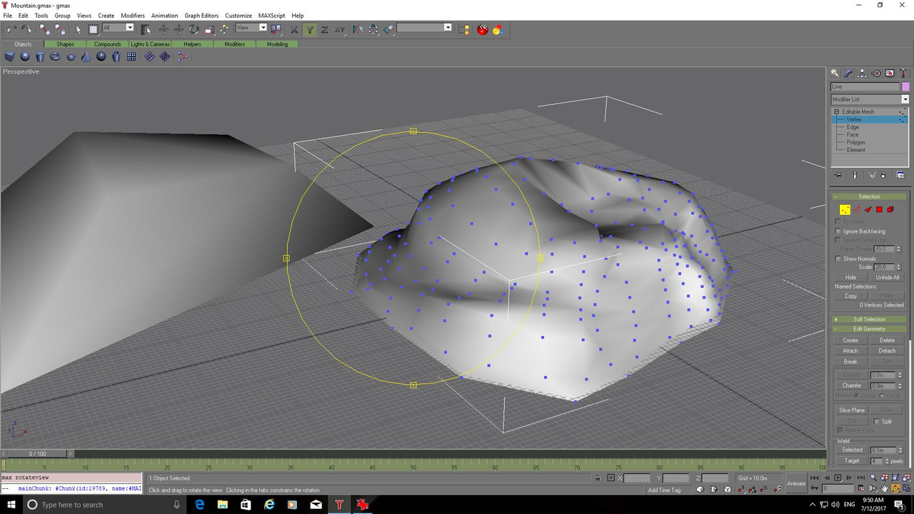
Task: Switch to the Modeling tab
Action: point(277,44)
